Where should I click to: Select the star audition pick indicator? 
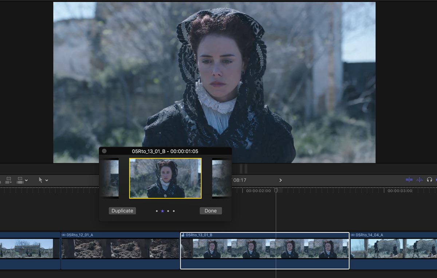(162, 211)
